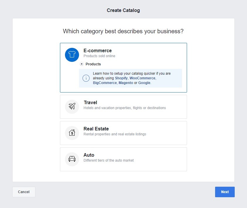This screenshot has height=208, width=247.
Task: Click the Travel airplane icon
Action: point(72,106)
